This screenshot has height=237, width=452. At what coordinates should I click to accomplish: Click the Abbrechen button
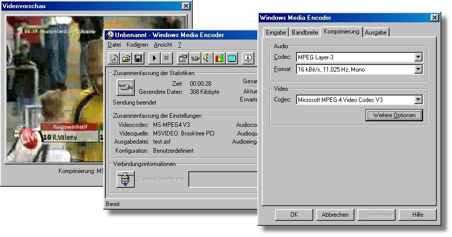335,215
